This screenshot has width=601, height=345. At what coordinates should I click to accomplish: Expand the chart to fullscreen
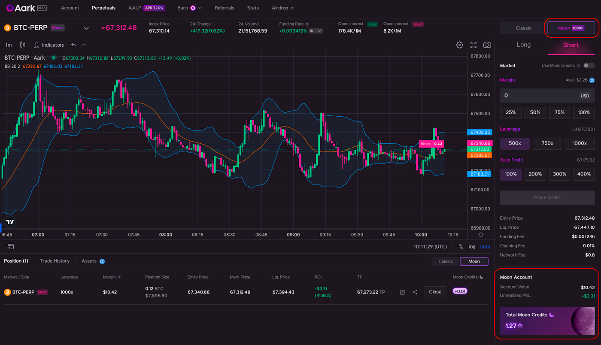tap(473, 45)
